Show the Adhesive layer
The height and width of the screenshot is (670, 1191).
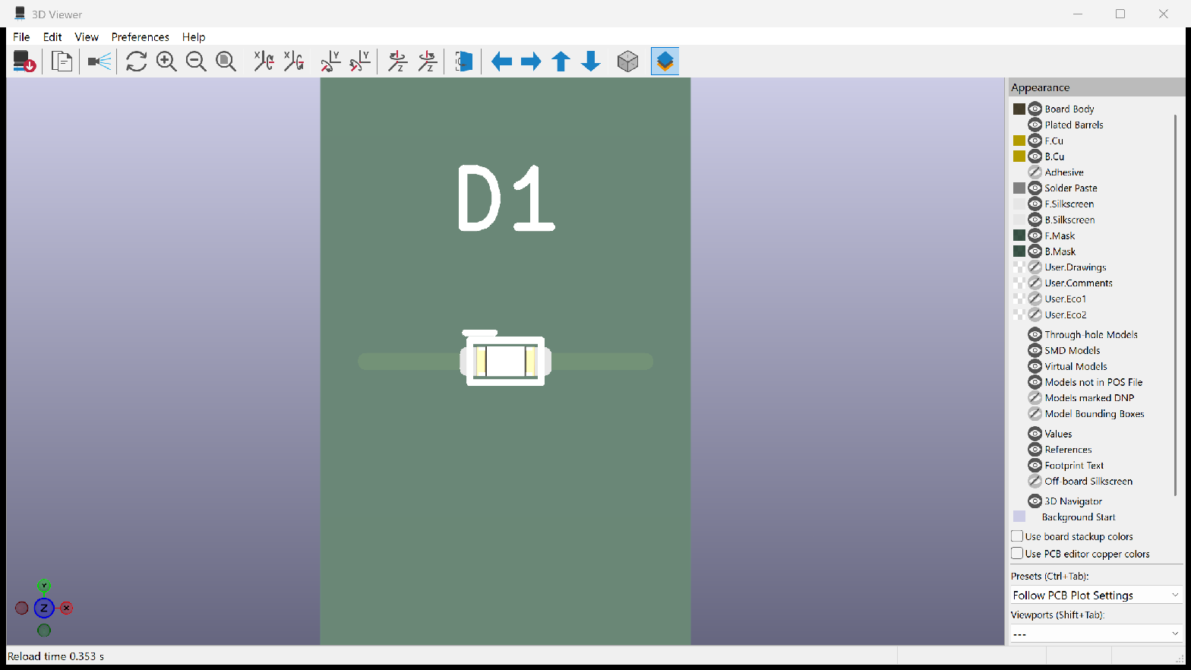1035,172
